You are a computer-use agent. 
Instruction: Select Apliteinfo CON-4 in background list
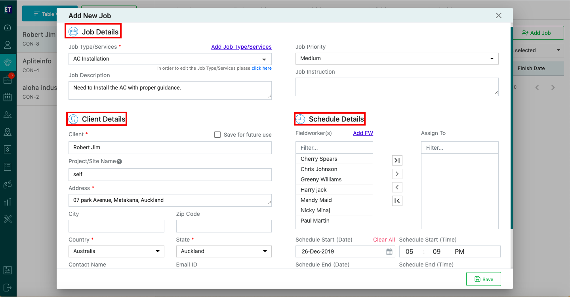coord(36,65)
